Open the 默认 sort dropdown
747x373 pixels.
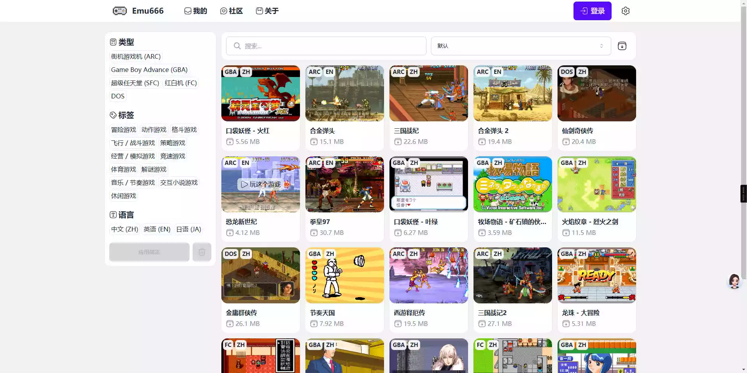[521, 46]
